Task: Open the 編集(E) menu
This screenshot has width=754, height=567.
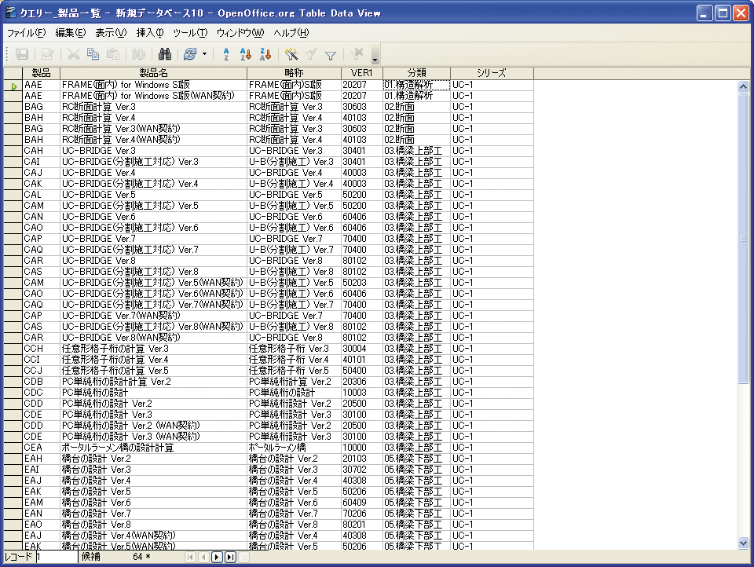Action: (70, 33)
